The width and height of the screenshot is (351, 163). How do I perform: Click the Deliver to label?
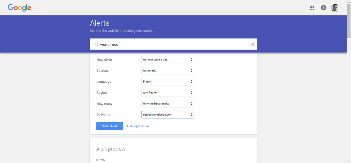(103, 115)
